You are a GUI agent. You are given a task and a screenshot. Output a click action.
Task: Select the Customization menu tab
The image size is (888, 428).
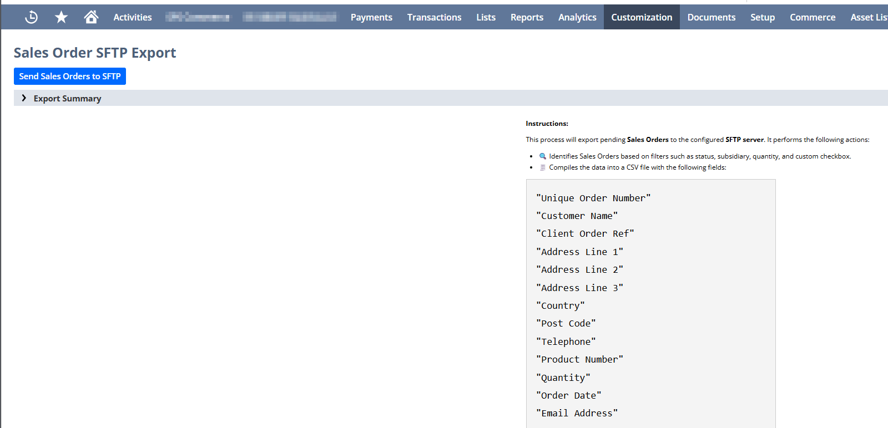click(x=642, y=17)
